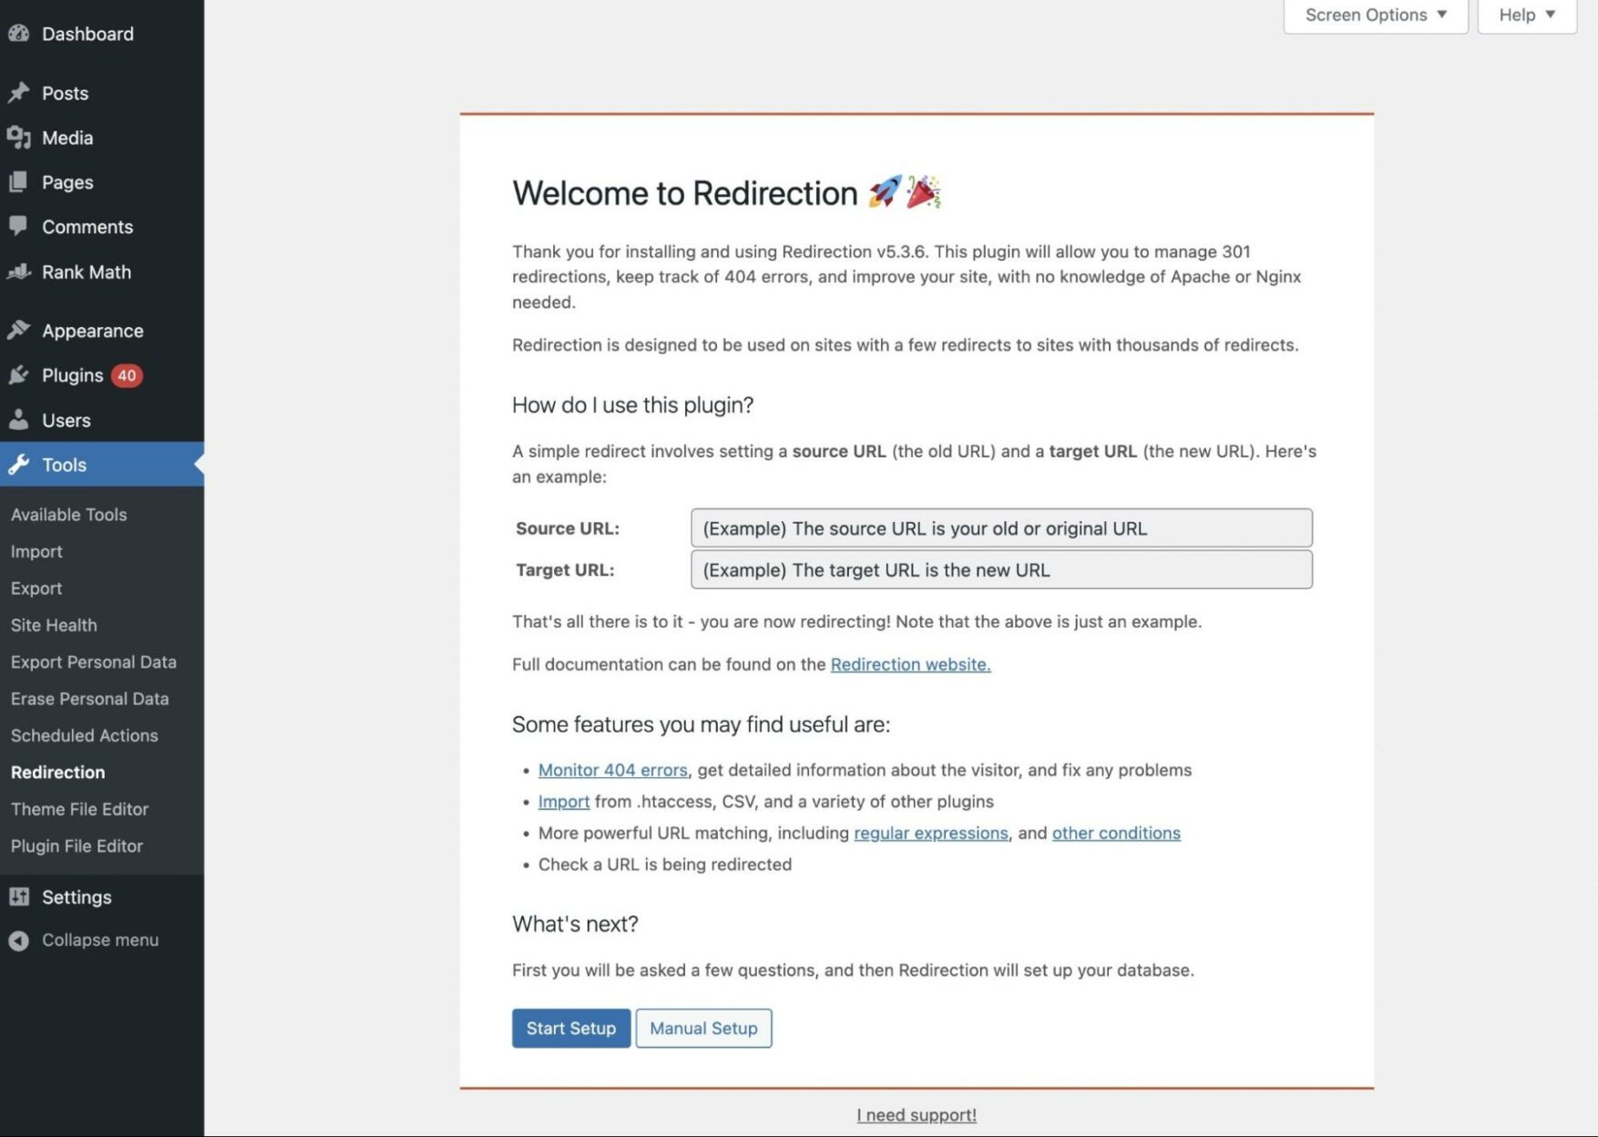Click inside the Source URL field
The height and width of the screenshot is (1137, 1598).
(1000, 528)
